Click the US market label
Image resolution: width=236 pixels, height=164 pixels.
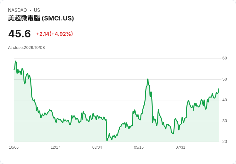37,10
